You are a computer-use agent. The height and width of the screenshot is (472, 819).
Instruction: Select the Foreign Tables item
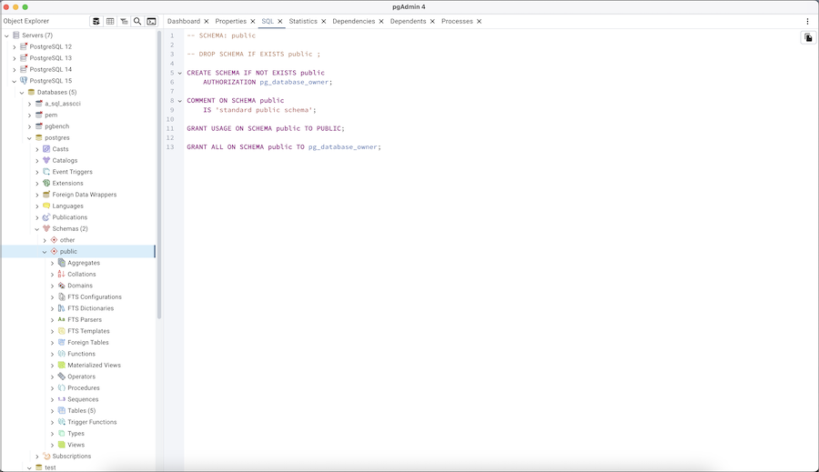point(88,343)
